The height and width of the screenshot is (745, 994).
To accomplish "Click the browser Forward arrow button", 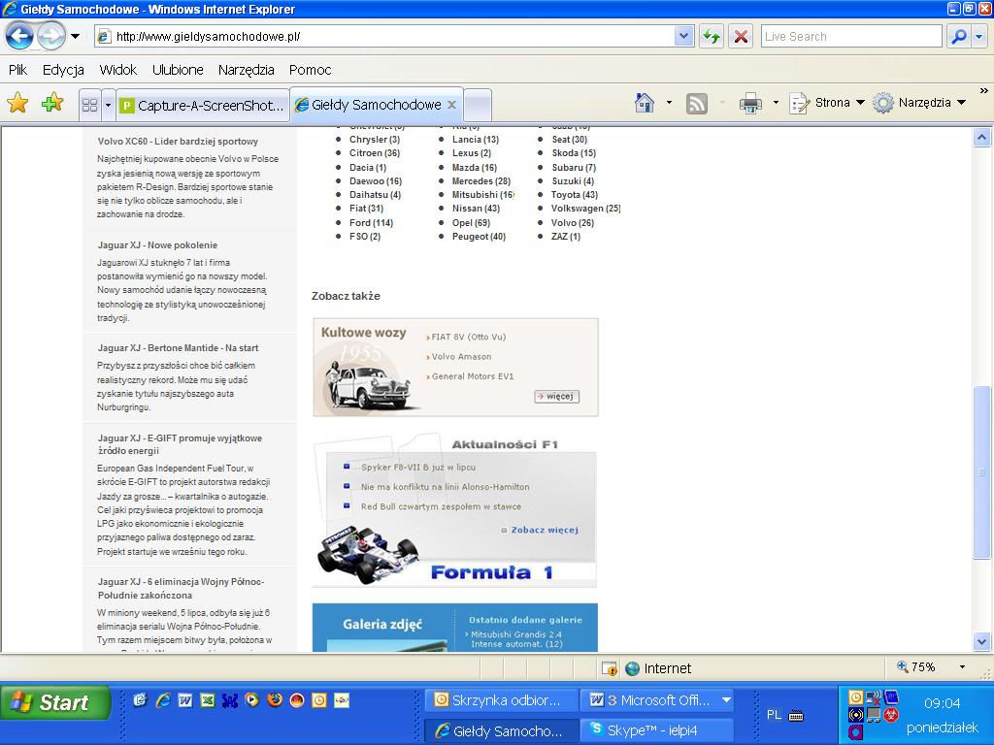I will click(51, 36).
